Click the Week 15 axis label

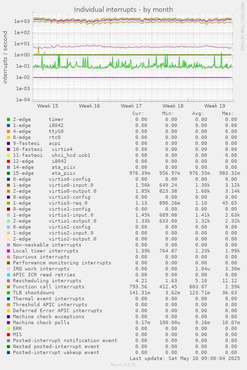(48, 106)
